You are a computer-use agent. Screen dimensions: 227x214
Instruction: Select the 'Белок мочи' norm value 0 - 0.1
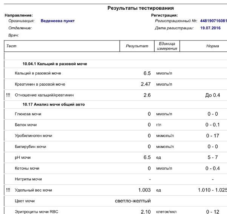tap(212, 125)
